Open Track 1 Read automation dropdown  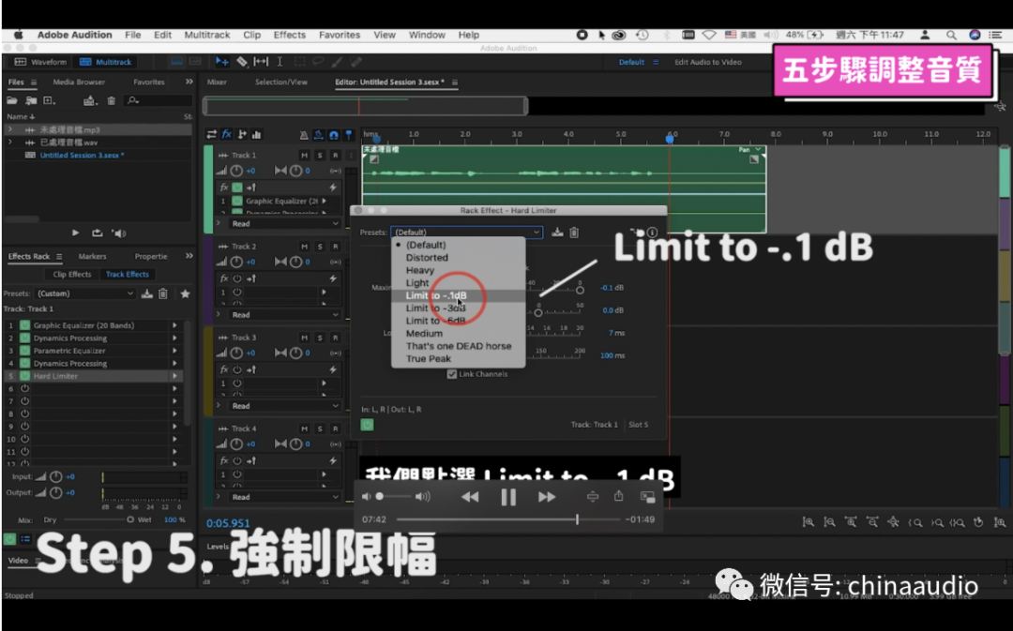(x=285, y=223)
